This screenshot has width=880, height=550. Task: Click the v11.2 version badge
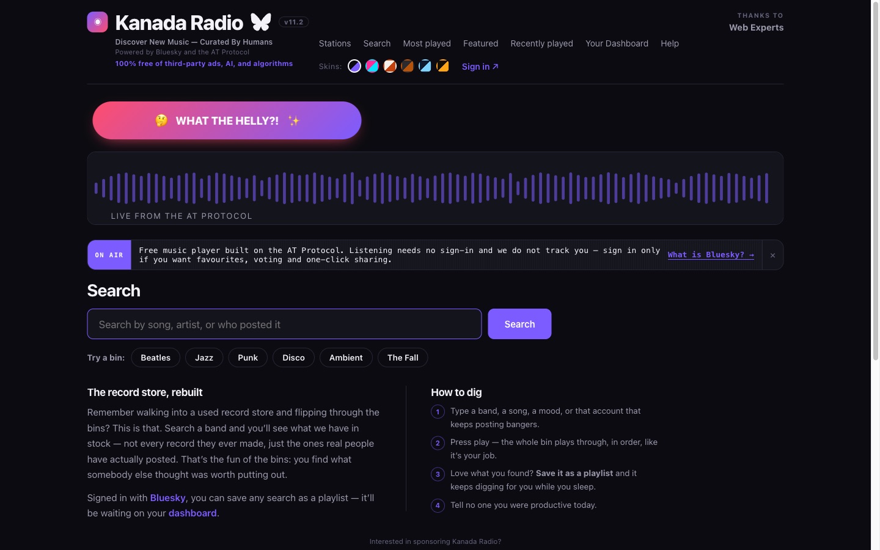pos(294,22)
